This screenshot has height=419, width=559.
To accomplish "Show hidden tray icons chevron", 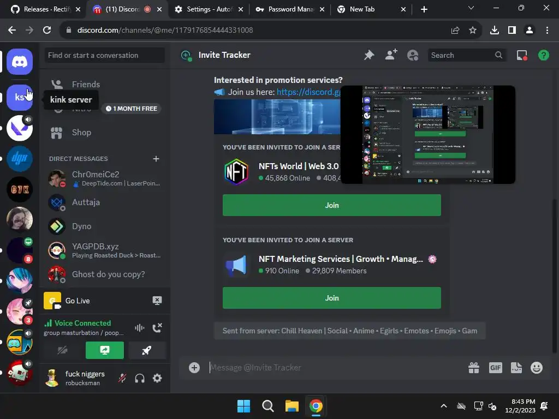I will pos(444,406).
